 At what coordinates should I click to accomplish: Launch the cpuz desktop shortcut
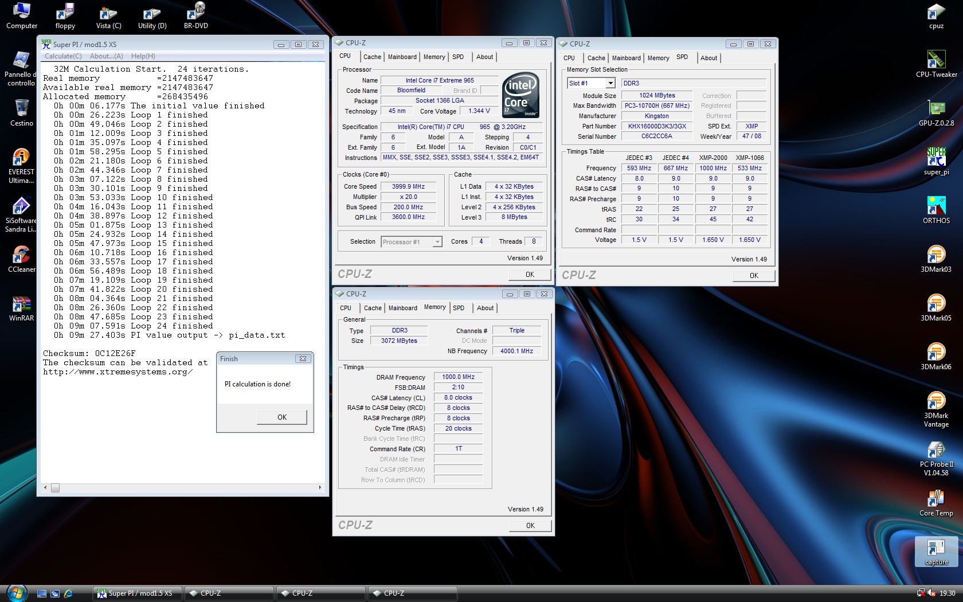coord(936,15)
